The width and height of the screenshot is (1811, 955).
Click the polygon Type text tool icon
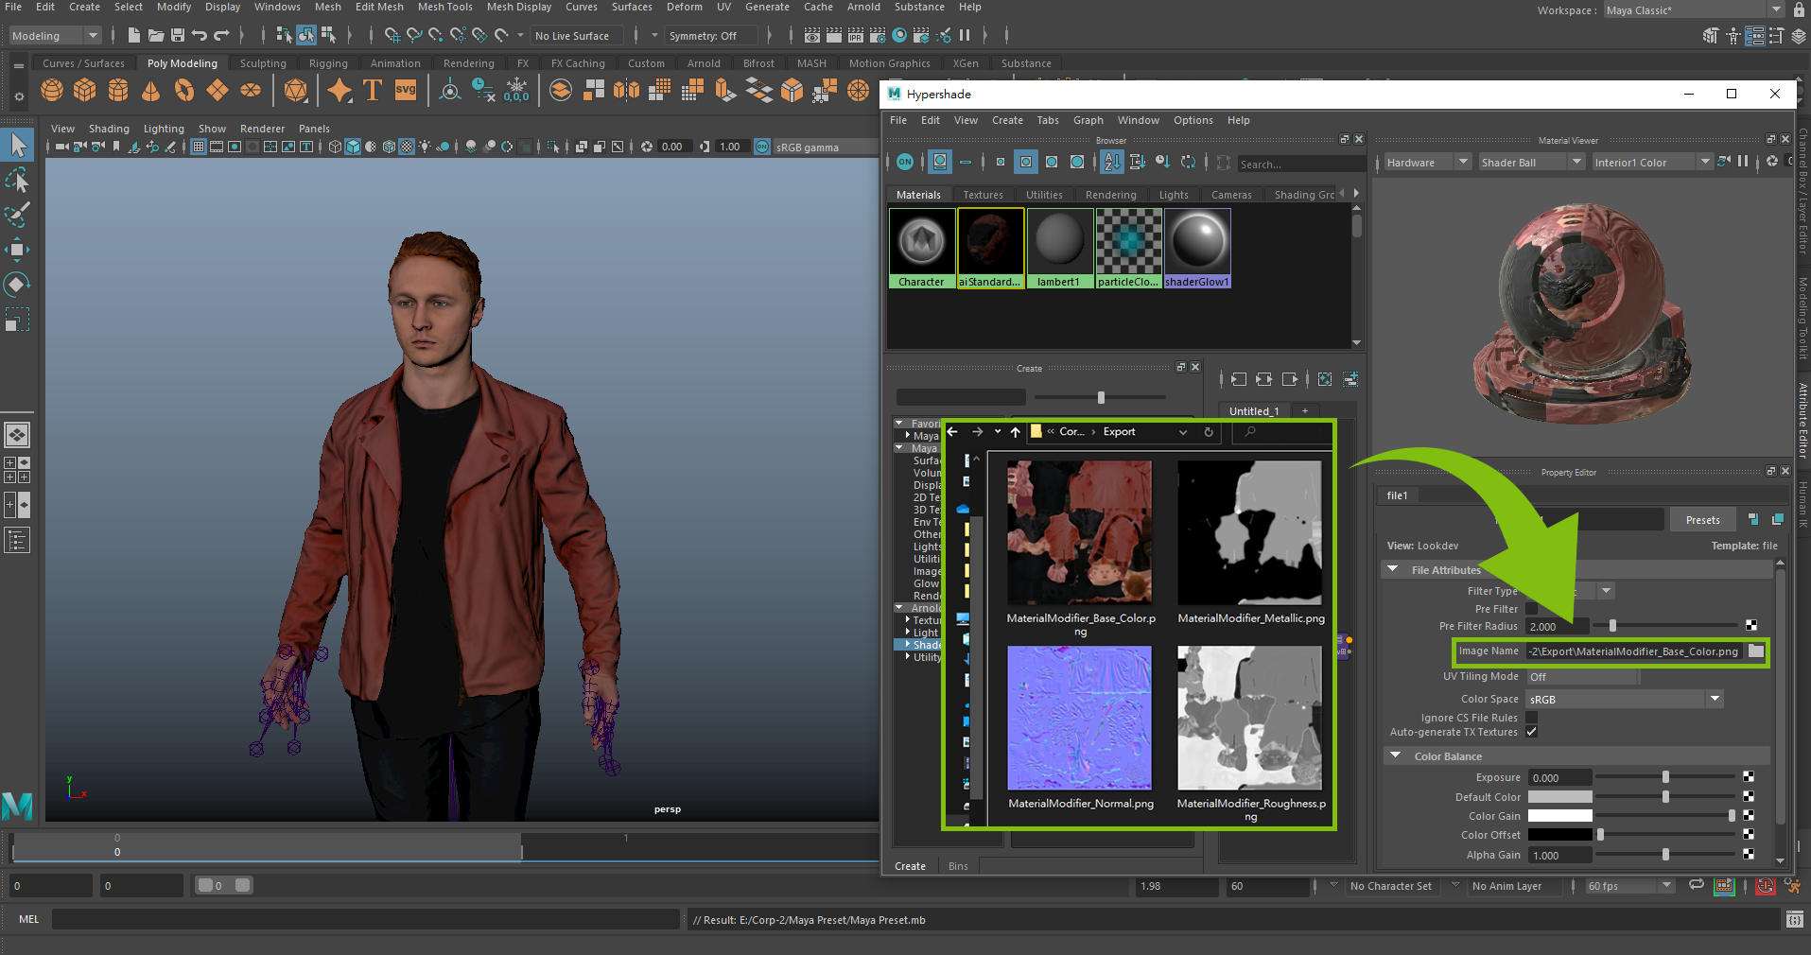pyautogui.click(x=373, y=90)
